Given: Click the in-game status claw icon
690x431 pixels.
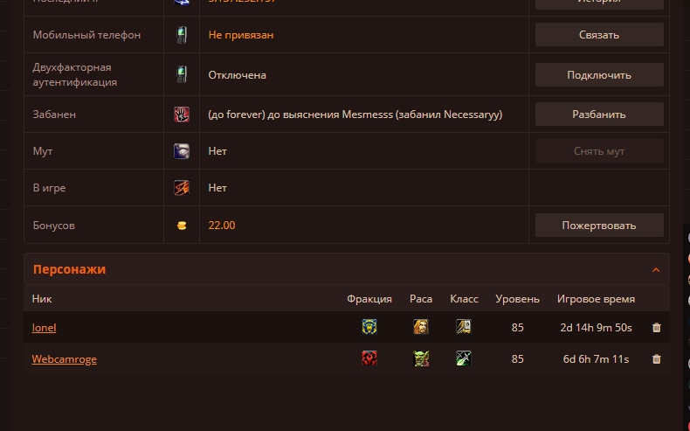Looking at the screenshot, I should click(182, 188).
